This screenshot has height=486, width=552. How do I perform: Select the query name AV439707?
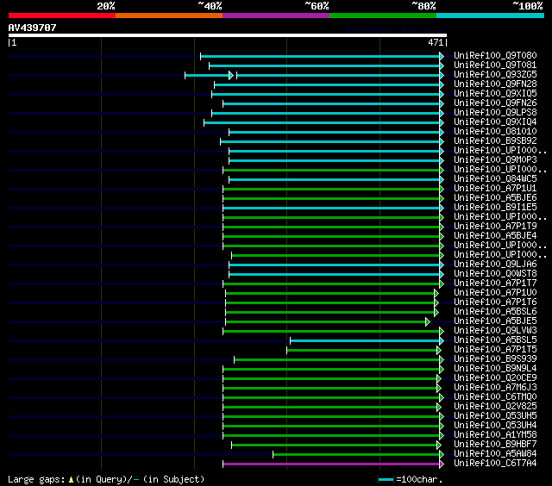(x=33, y=28)
